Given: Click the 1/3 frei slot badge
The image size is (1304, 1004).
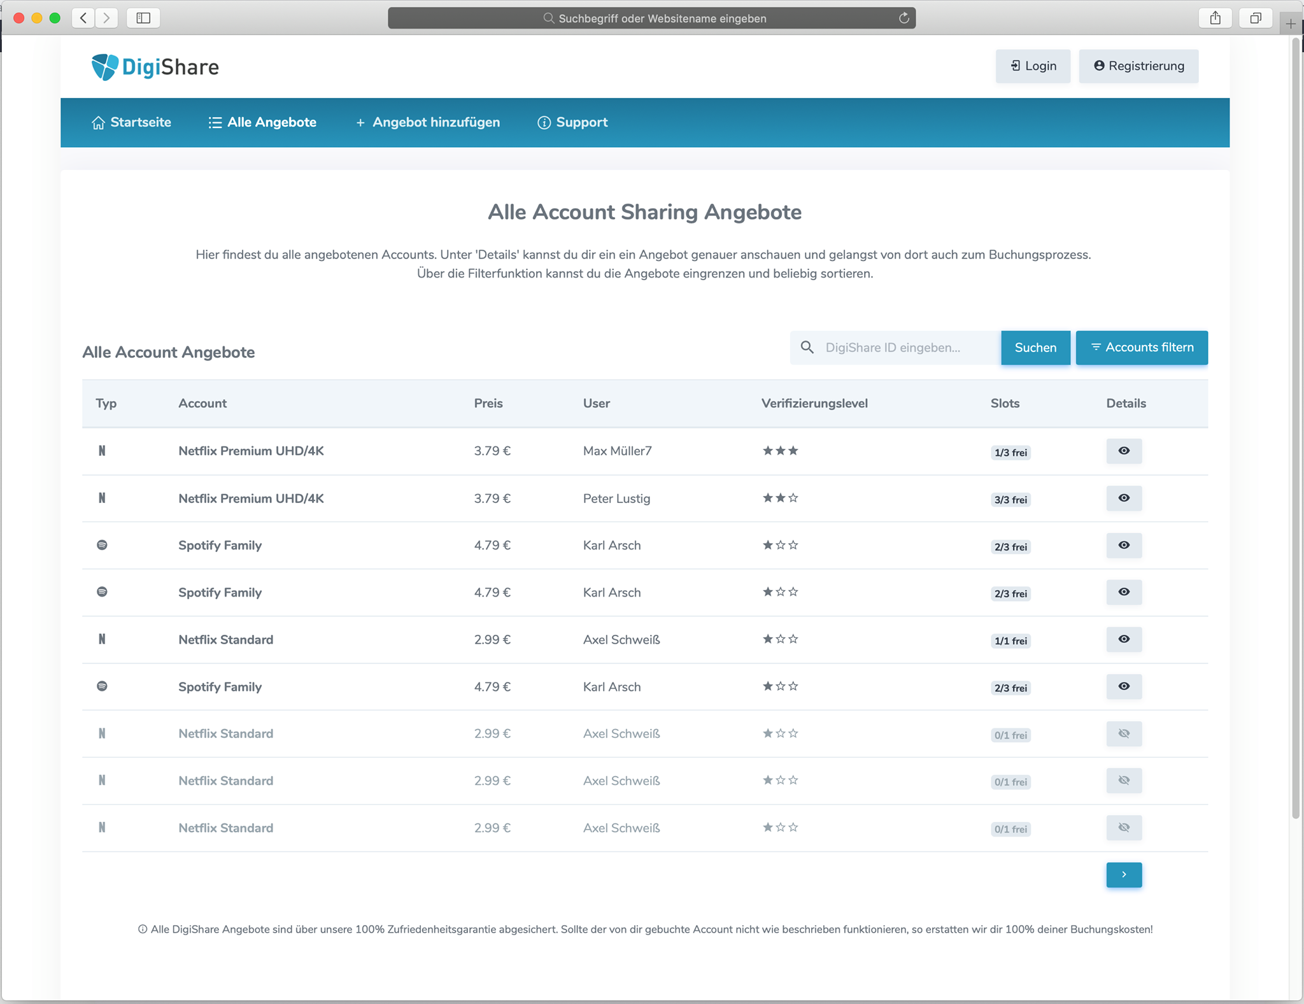Looking at the screenshot, I should tap(1010, 453).
